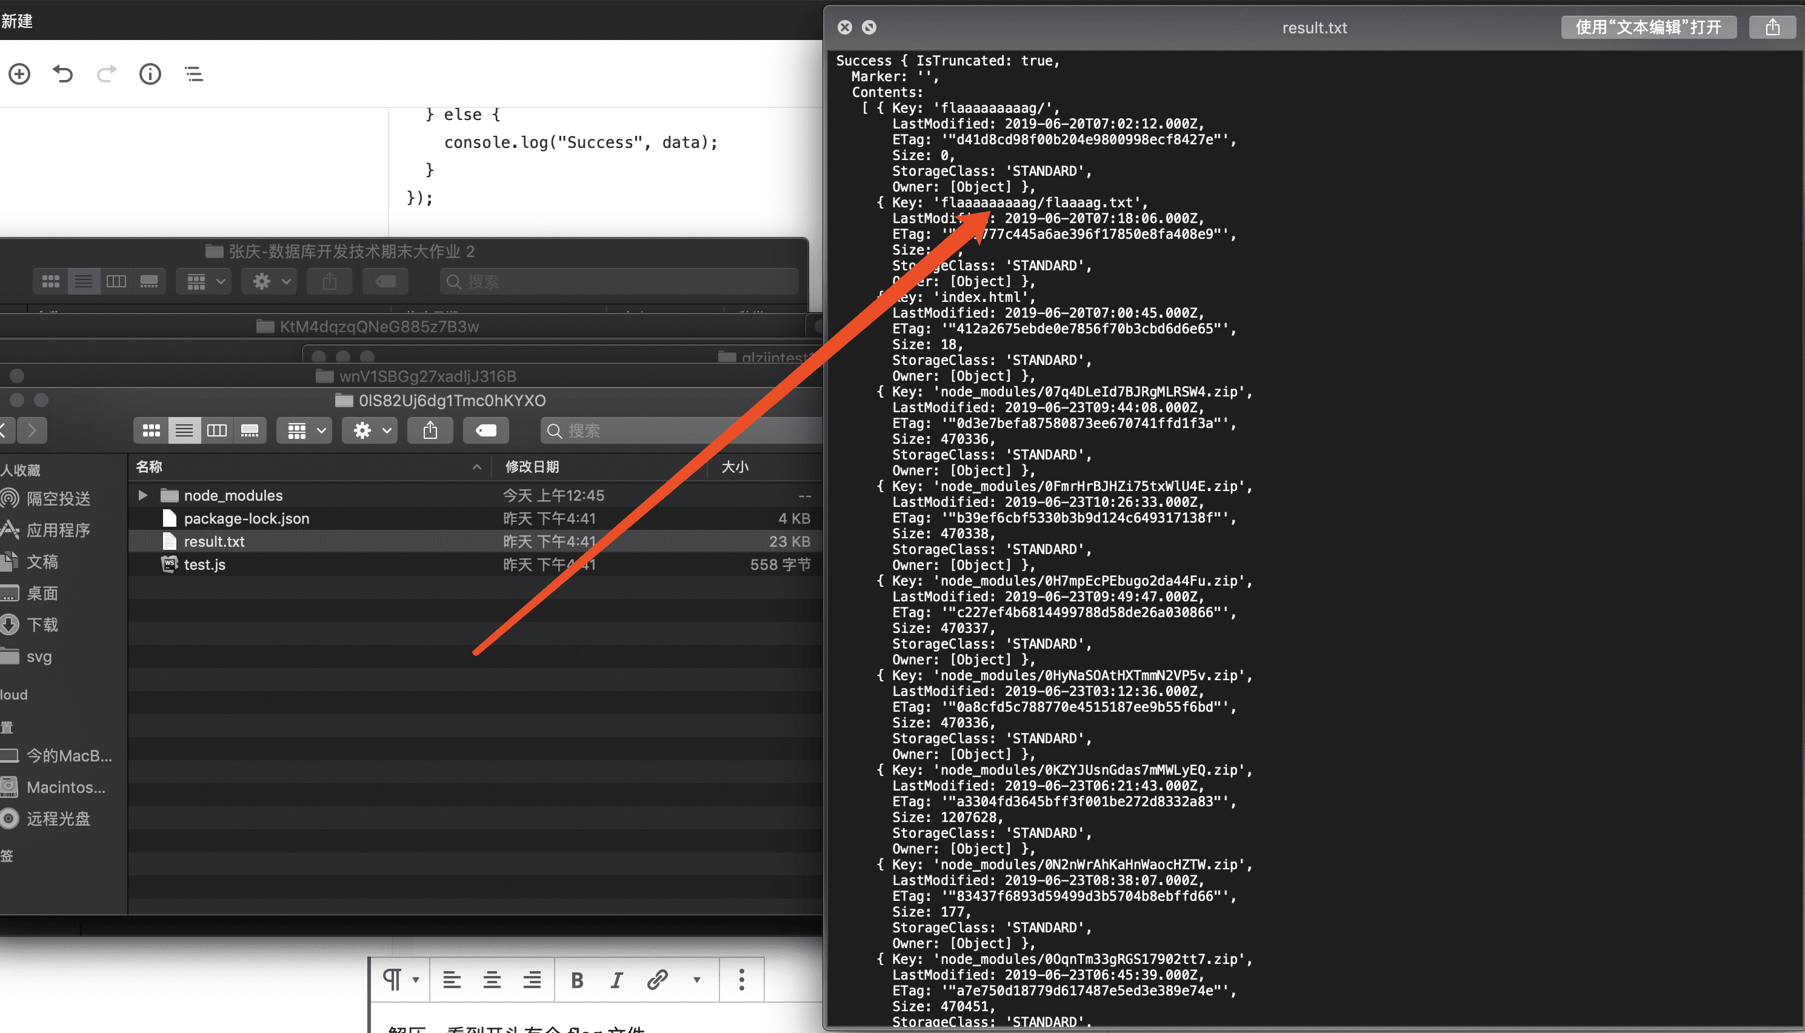
Task: Click 使用“文本编辑”打开 button
Action: (x=1647, y=28)
